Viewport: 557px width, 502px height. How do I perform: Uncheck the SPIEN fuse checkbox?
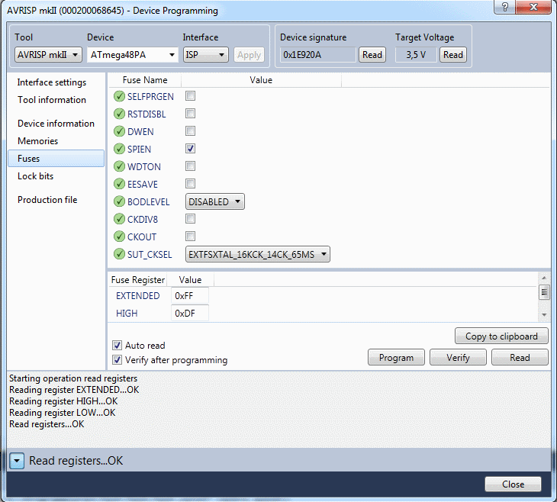tap(191, 149)
